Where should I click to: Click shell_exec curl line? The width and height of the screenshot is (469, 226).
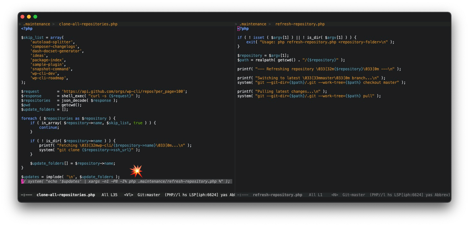pyautogui.click(x=81, y=96)
